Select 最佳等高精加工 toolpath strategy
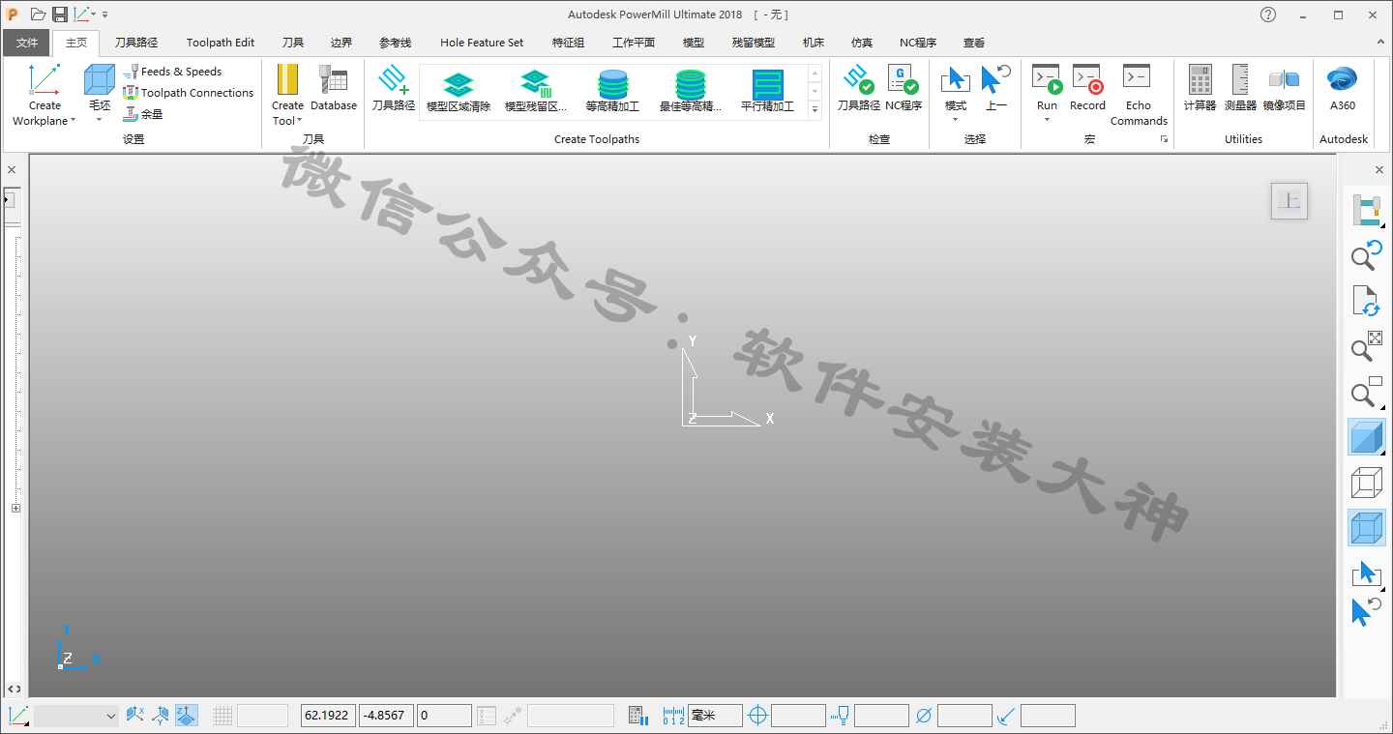This screenshot has width=1393, height=734. (690, 92)
